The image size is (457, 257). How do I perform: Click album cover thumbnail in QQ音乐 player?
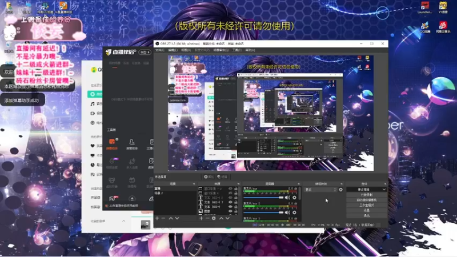pos(146,224)
